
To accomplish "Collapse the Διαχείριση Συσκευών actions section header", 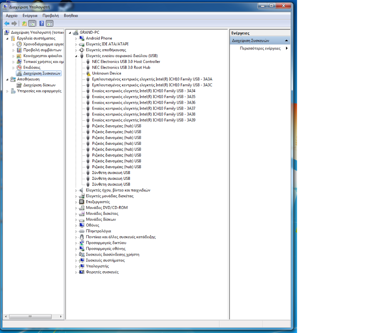I will (286, 41).
